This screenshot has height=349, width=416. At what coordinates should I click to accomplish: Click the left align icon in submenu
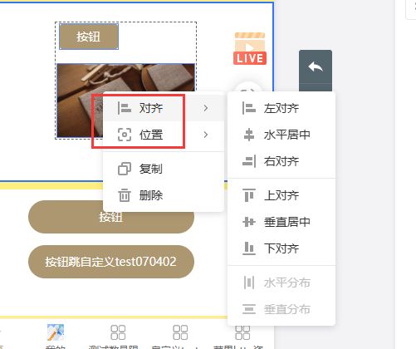[248, 108]
